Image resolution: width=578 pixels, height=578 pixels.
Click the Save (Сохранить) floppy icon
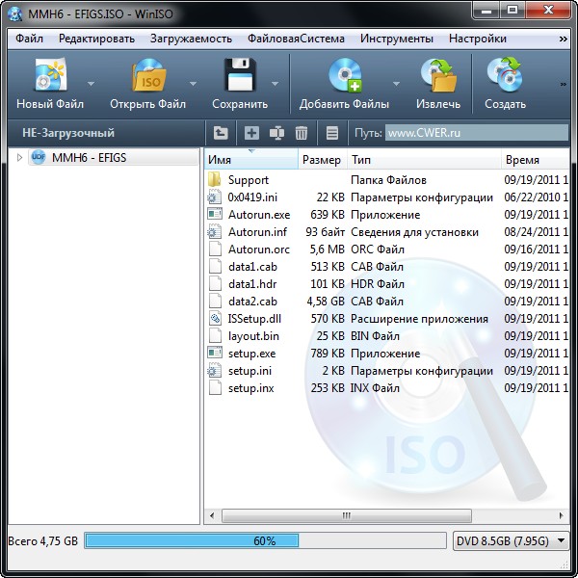(239, 77)
